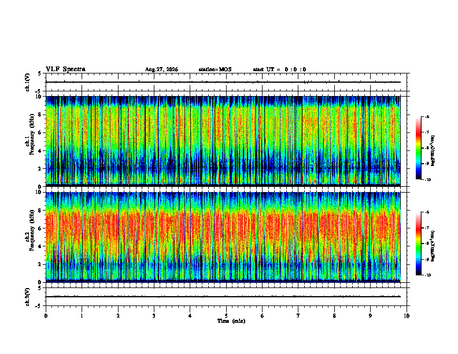Click the "start UT = 0 : 0 : 0" text
458x354 pixels.
(279, 69)
